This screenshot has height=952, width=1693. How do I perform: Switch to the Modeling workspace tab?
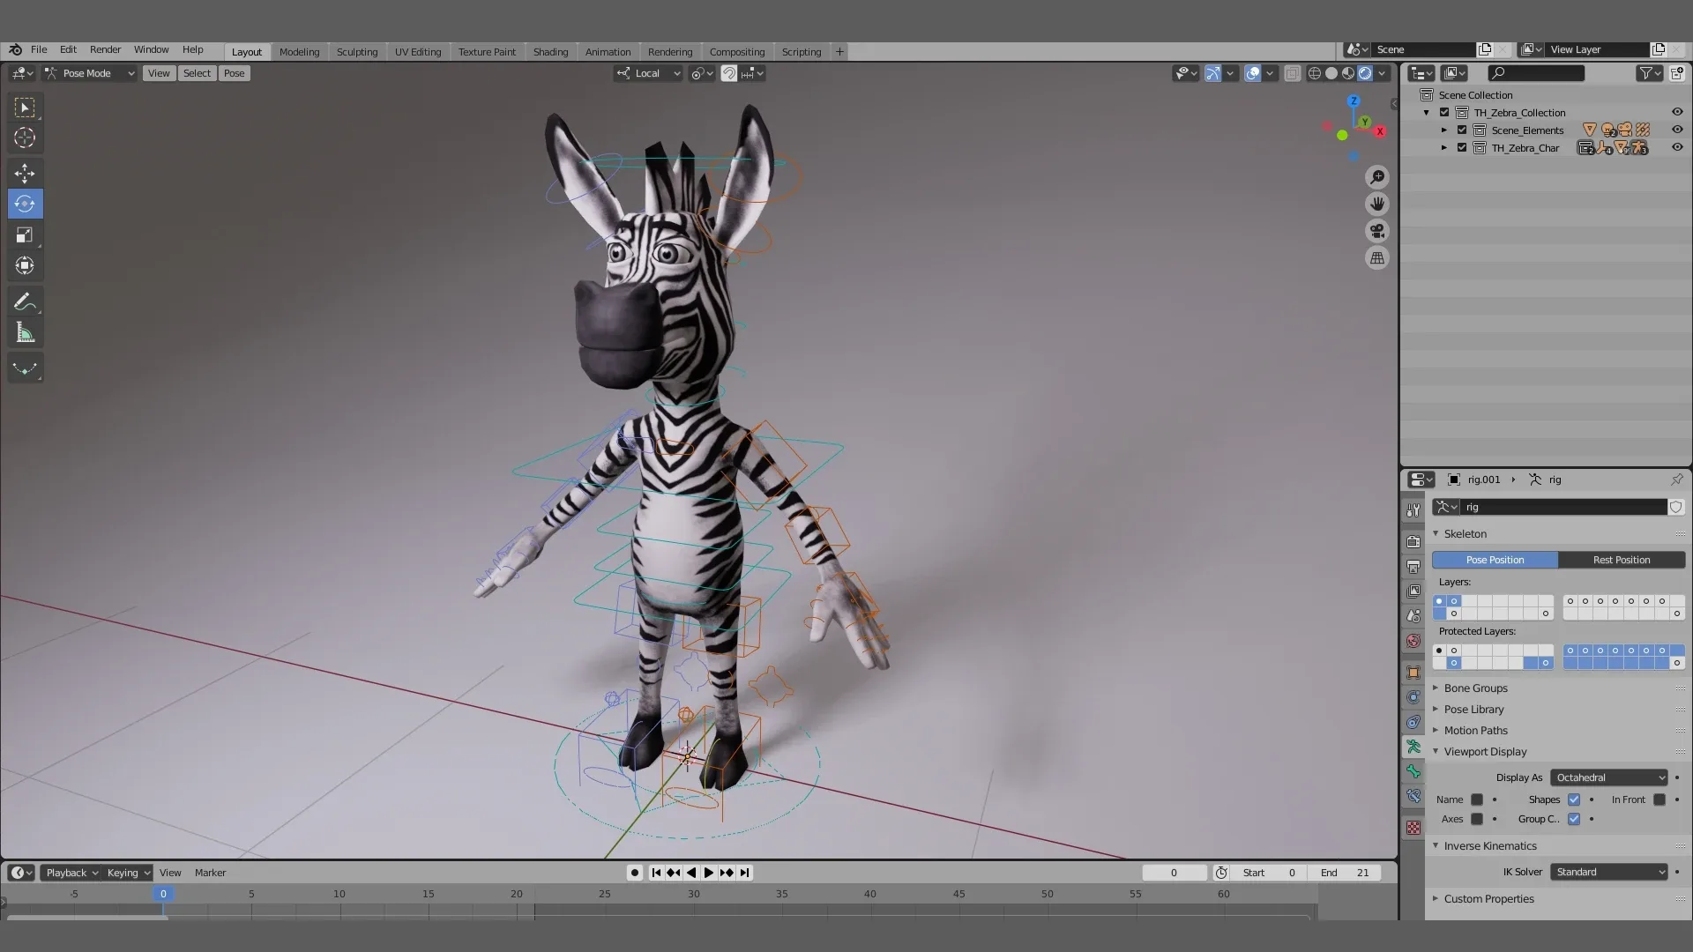click(x=299, y=52)
